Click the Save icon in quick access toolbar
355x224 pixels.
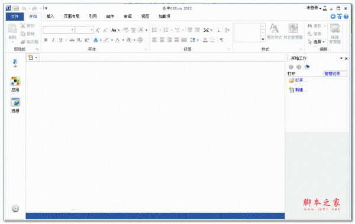(16, 8)
